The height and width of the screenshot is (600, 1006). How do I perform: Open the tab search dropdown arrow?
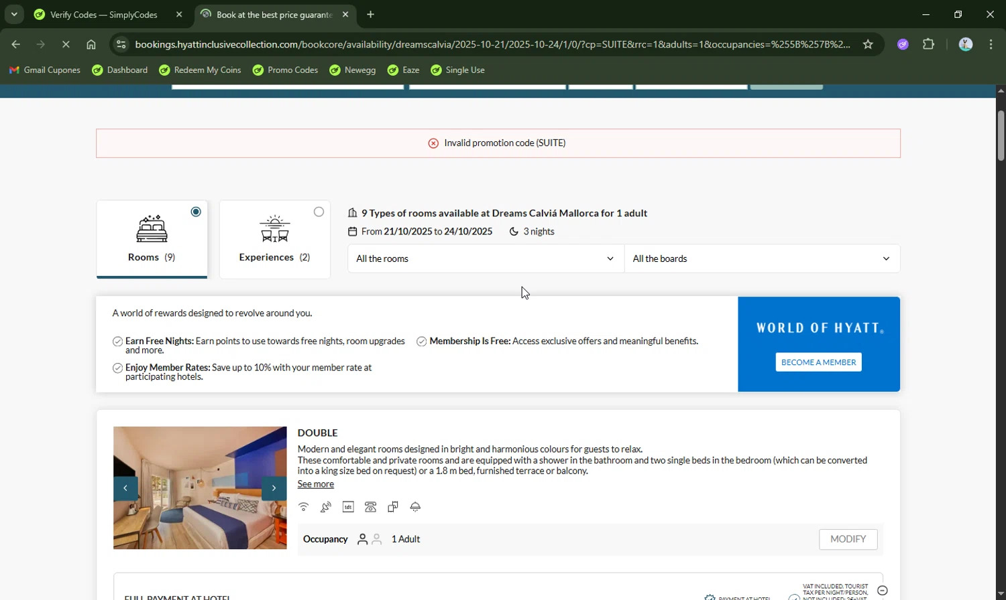pyautogui.click(x=14, y=14)
